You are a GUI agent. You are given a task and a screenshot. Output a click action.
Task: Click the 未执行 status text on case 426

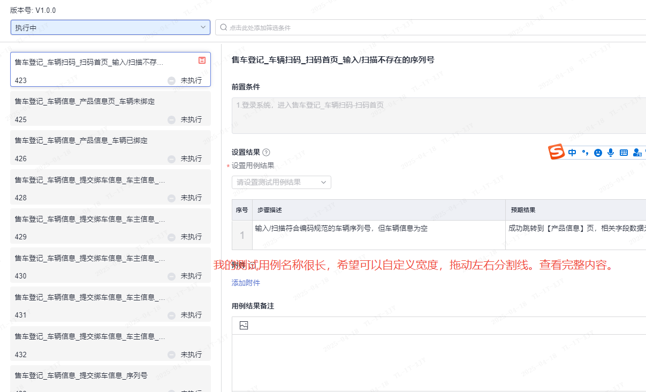click(x=191, y=159)
